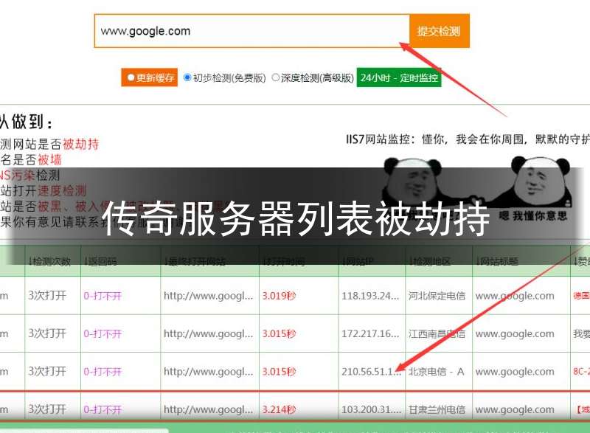
Task: Click www.google.com title in 北京电信 row
Action: [515, 371]
